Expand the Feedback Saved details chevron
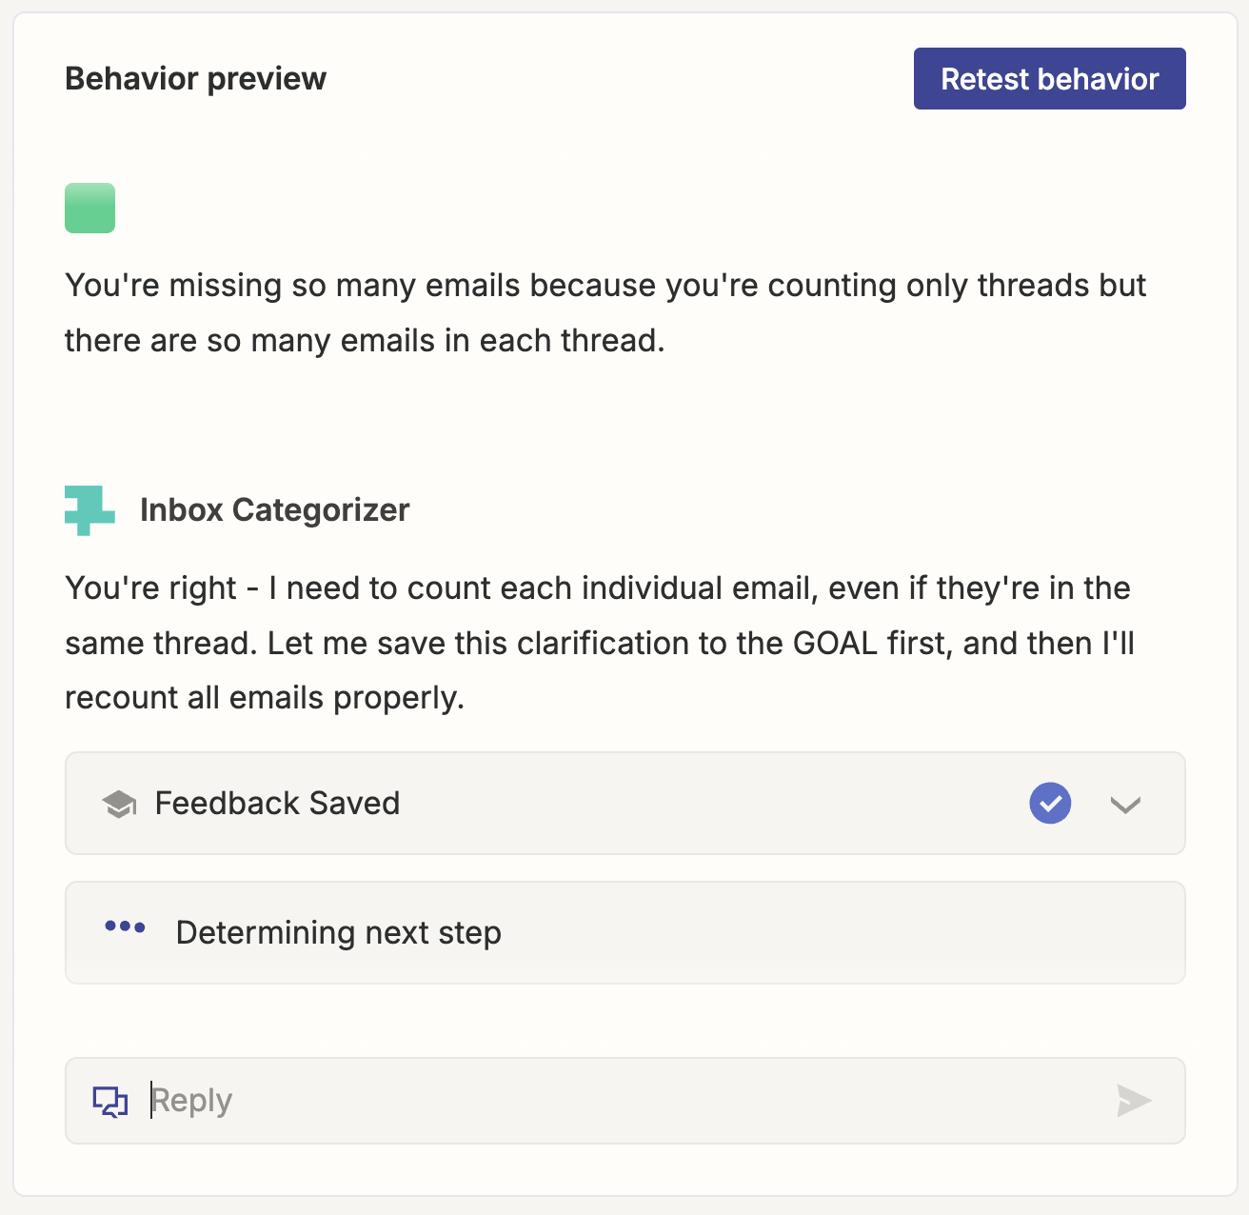Image resolution: width=1249 pixels, height=1215 pixels. point(1125,805)
